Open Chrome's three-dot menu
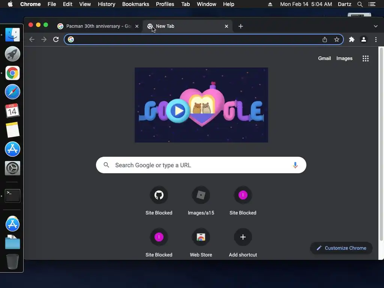This screenshot has width=384, height=288. pyautogui.click(x=376, y=39)
